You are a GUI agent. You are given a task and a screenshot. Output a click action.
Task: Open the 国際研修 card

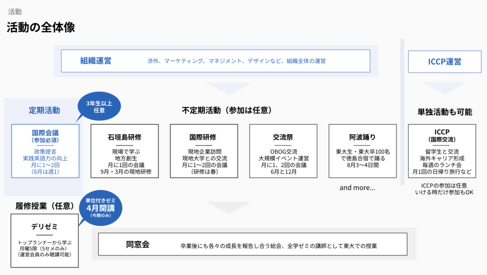coord(204,151)
